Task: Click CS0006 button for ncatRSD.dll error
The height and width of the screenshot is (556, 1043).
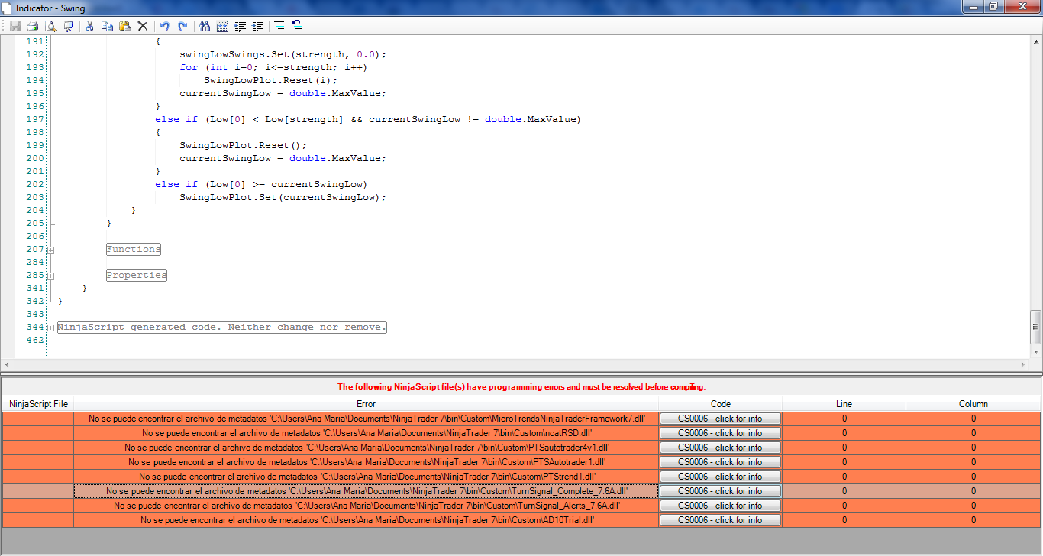Action: (721, 433)
